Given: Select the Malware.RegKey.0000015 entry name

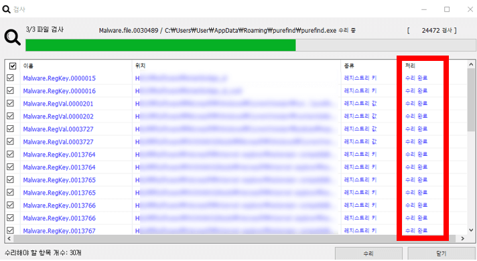Looking at the screenshot, I should (x=60, y=78).
